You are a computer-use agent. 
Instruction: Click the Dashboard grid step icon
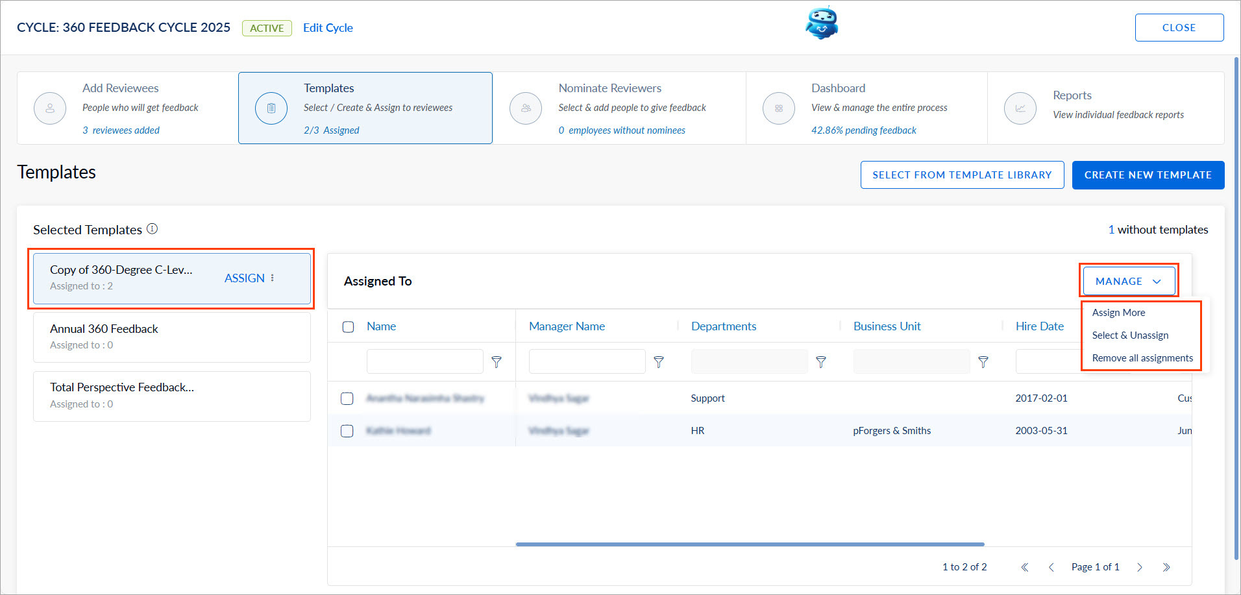click(779, 108)
